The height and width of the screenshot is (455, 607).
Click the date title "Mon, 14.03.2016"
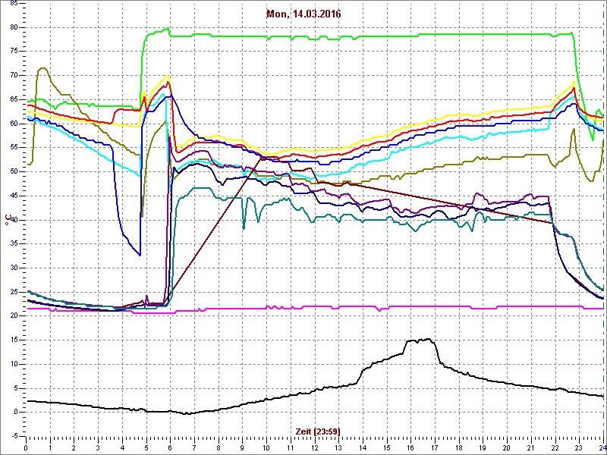click(x=303, y=14)
